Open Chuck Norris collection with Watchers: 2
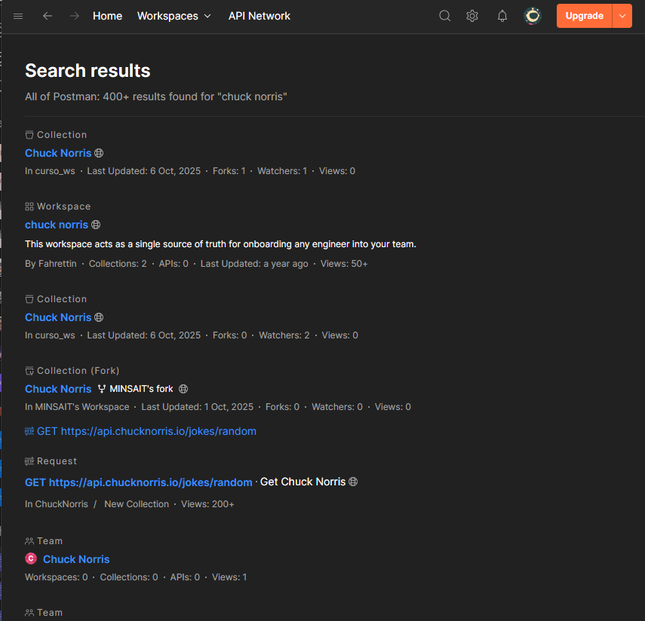The height and width of the screenshot is (621, 645). pos(58,317)
